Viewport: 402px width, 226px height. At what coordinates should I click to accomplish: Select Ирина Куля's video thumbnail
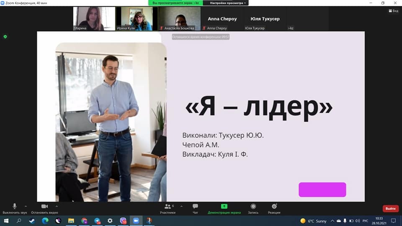tap(137, 18)
